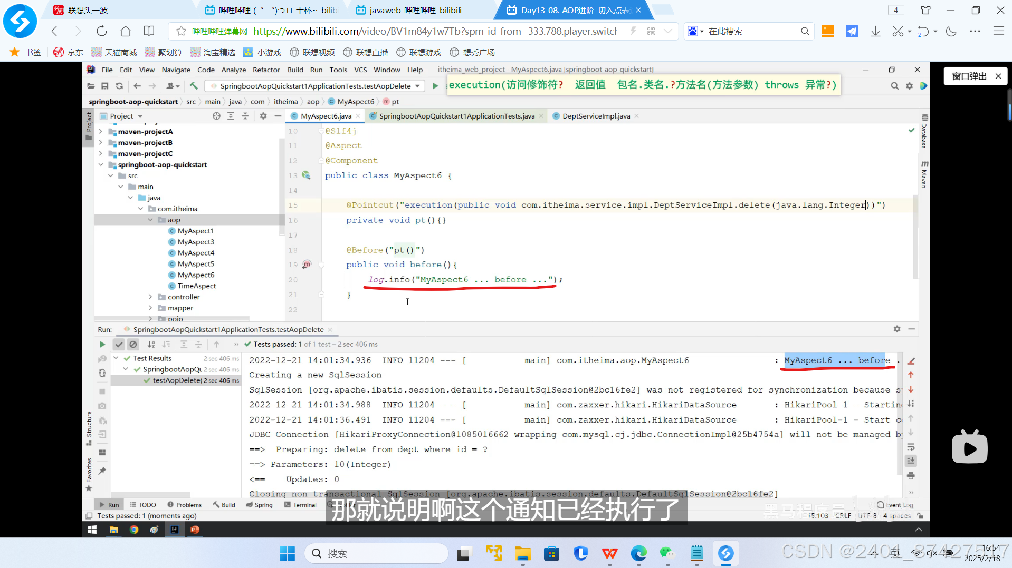The width and height of the screenshot is (1012, 568).
Task: Expand the controller package node
Action: (150, 297)
